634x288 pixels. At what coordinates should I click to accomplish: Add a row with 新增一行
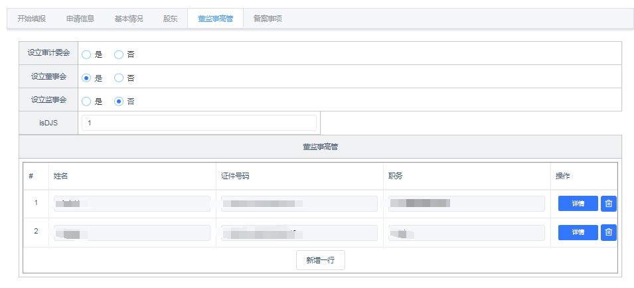pyautogui.click(x=321, y=260)
